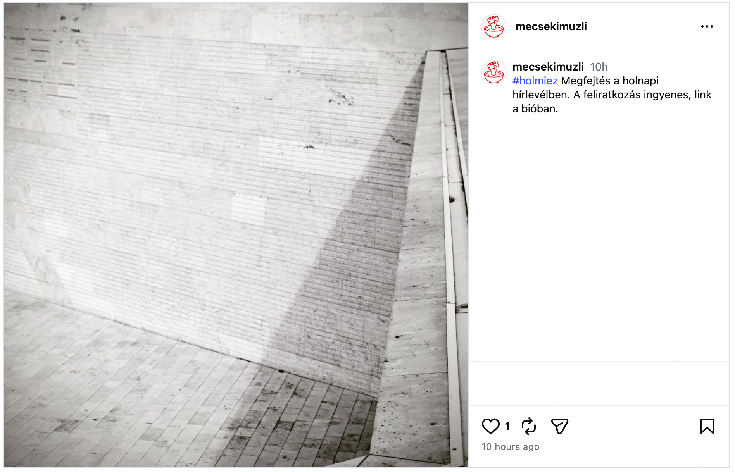Click the empty comments area below the caption

[x=599, y=240]
